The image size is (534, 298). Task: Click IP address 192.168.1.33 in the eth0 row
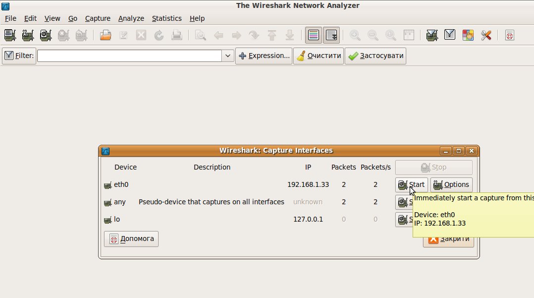308,184
